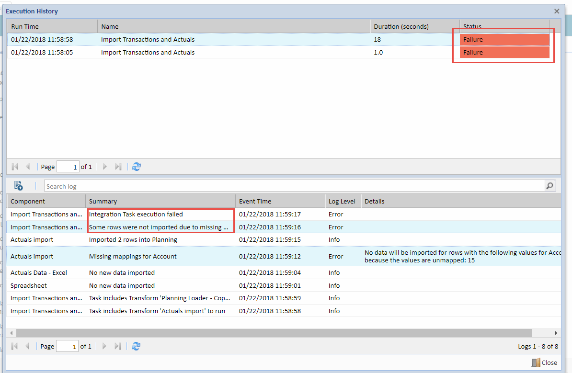The height and width of the screenshot is (373, 572).
Task: Select 'Missing mappings for Account' log entry
Action: (284, 256)
